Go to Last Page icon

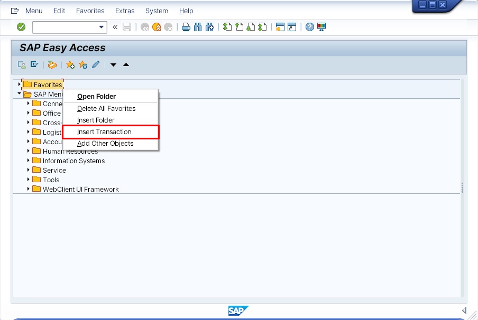tap(262, 27)
